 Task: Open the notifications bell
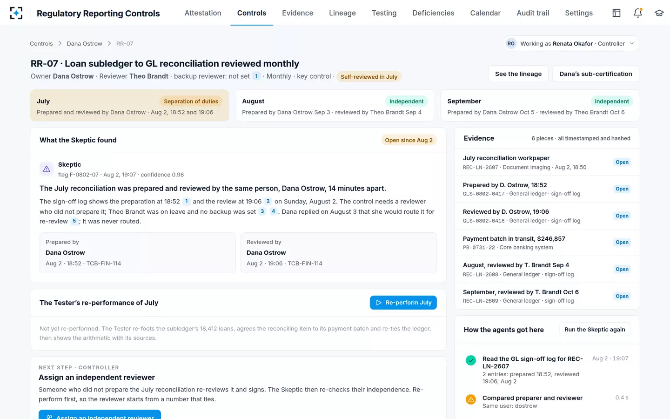tap(638, 13)
